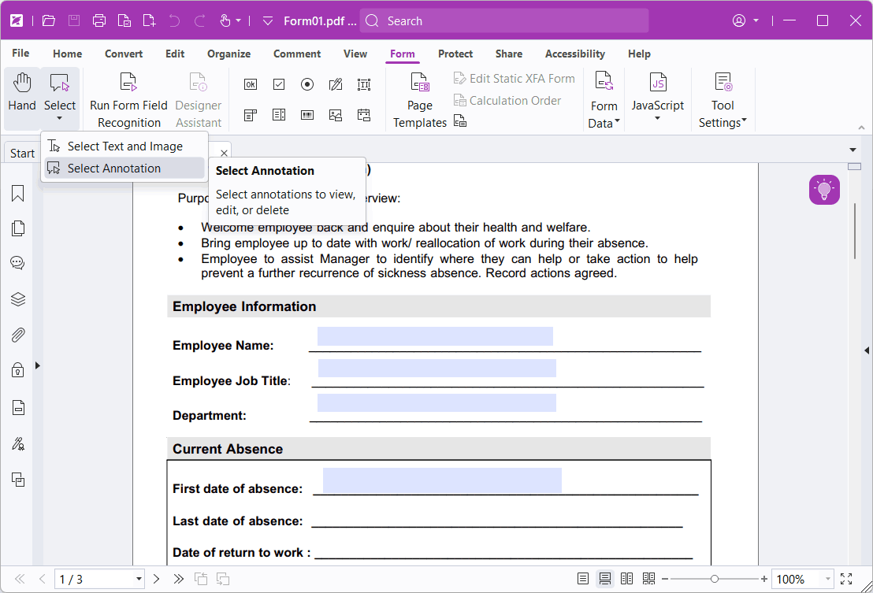
Task: Open the Layers panel
Action: click(x=17, y=298)
